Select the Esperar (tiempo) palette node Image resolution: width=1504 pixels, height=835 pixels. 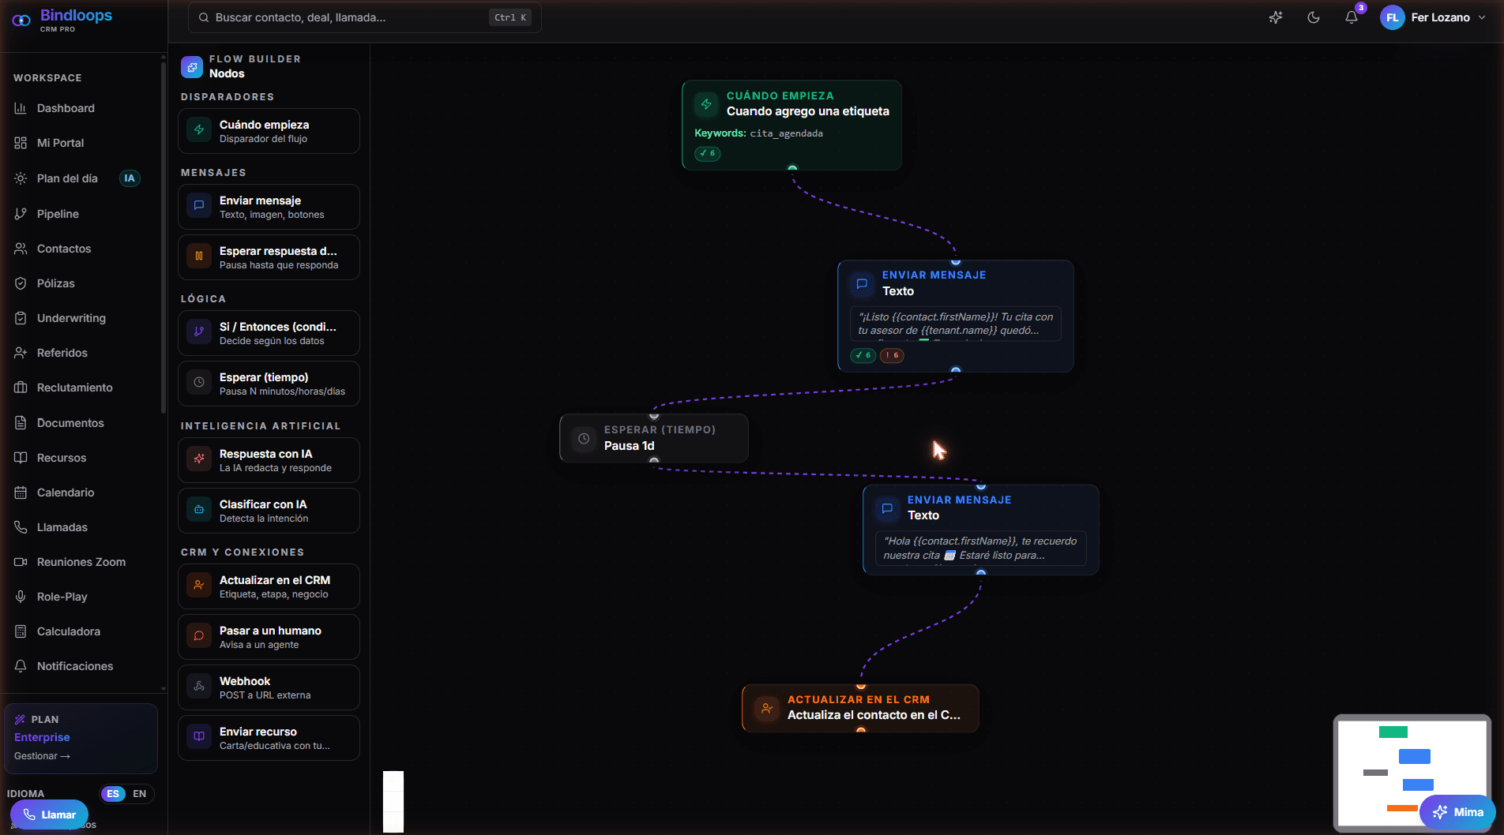(x=269, y=384)
